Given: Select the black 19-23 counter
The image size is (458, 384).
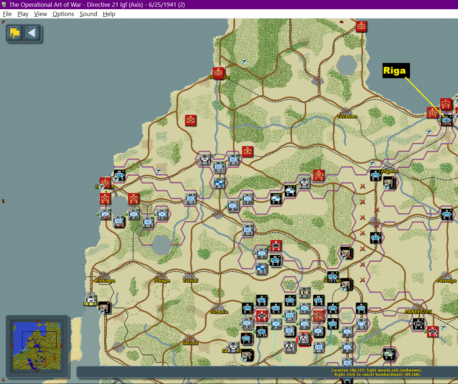Looking at the screenshot, I should pyautogui.click(x=262, y=332).
